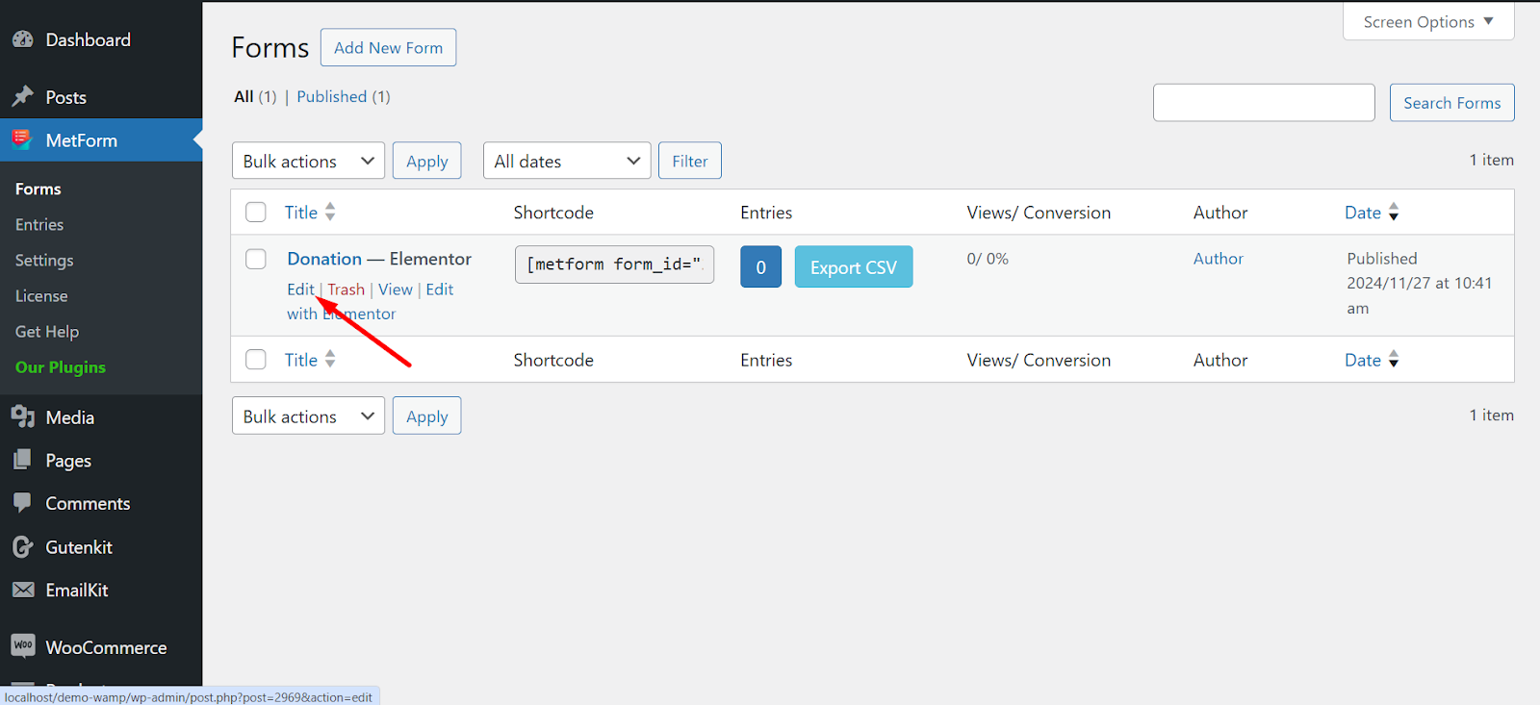Sort by Date using header arrows

[1394, 212]
